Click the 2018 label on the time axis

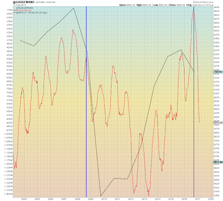click(x=211, y=199)
